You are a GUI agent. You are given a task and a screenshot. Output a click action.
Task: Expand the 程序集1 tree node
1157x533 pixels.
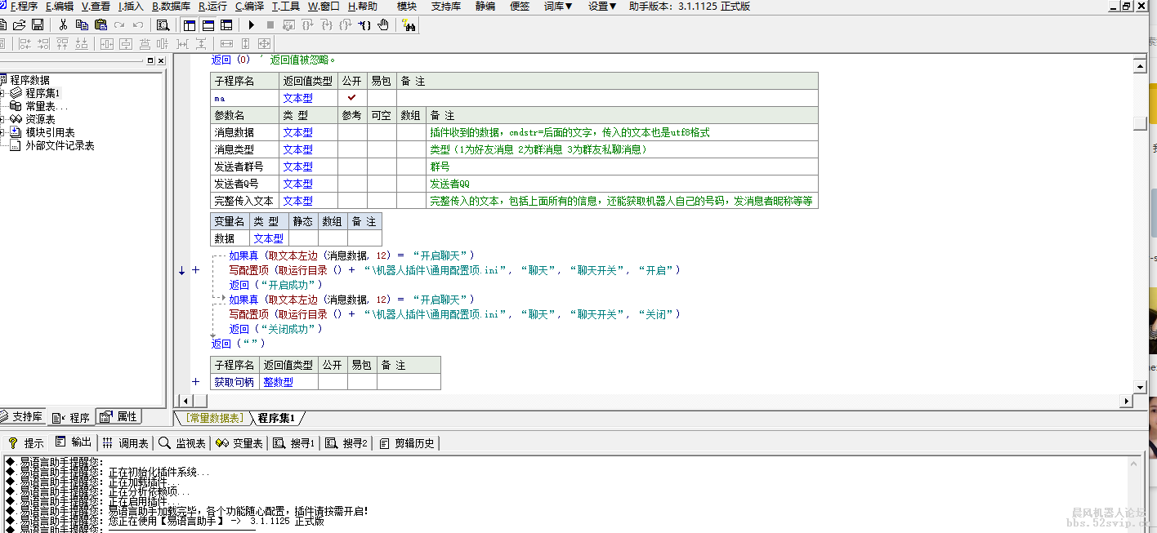pos(3,93)
